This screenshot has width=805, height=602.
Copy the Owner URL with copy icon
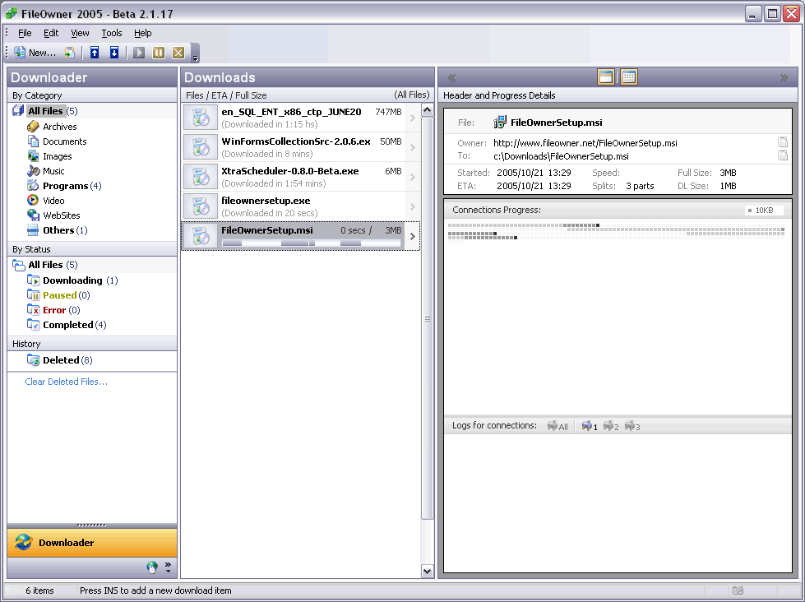[x=783, y=142]
